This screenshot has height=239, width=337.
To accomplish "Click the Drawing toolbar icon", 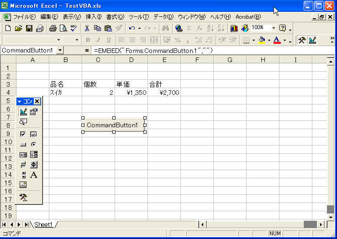I will pos(245,28).
